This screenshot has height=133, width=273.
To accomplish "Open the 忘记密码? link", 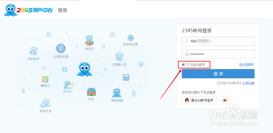I will [246, 65].
